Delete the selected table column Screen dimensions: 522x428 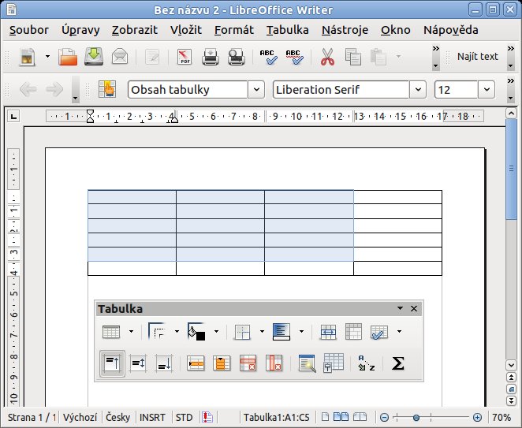click(x=274, y=363)
